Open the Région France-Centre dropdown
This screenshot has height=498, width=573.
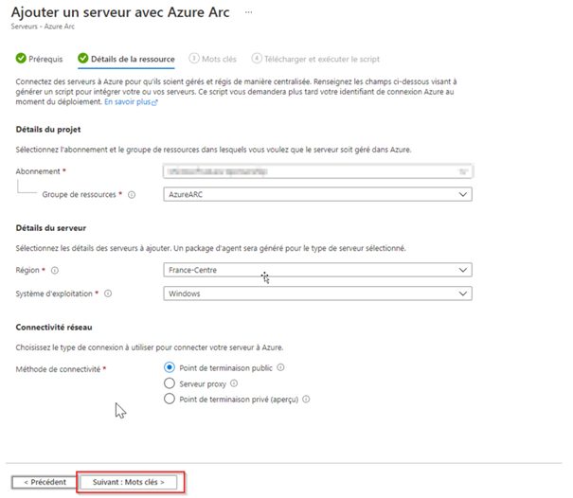point(317,270)
